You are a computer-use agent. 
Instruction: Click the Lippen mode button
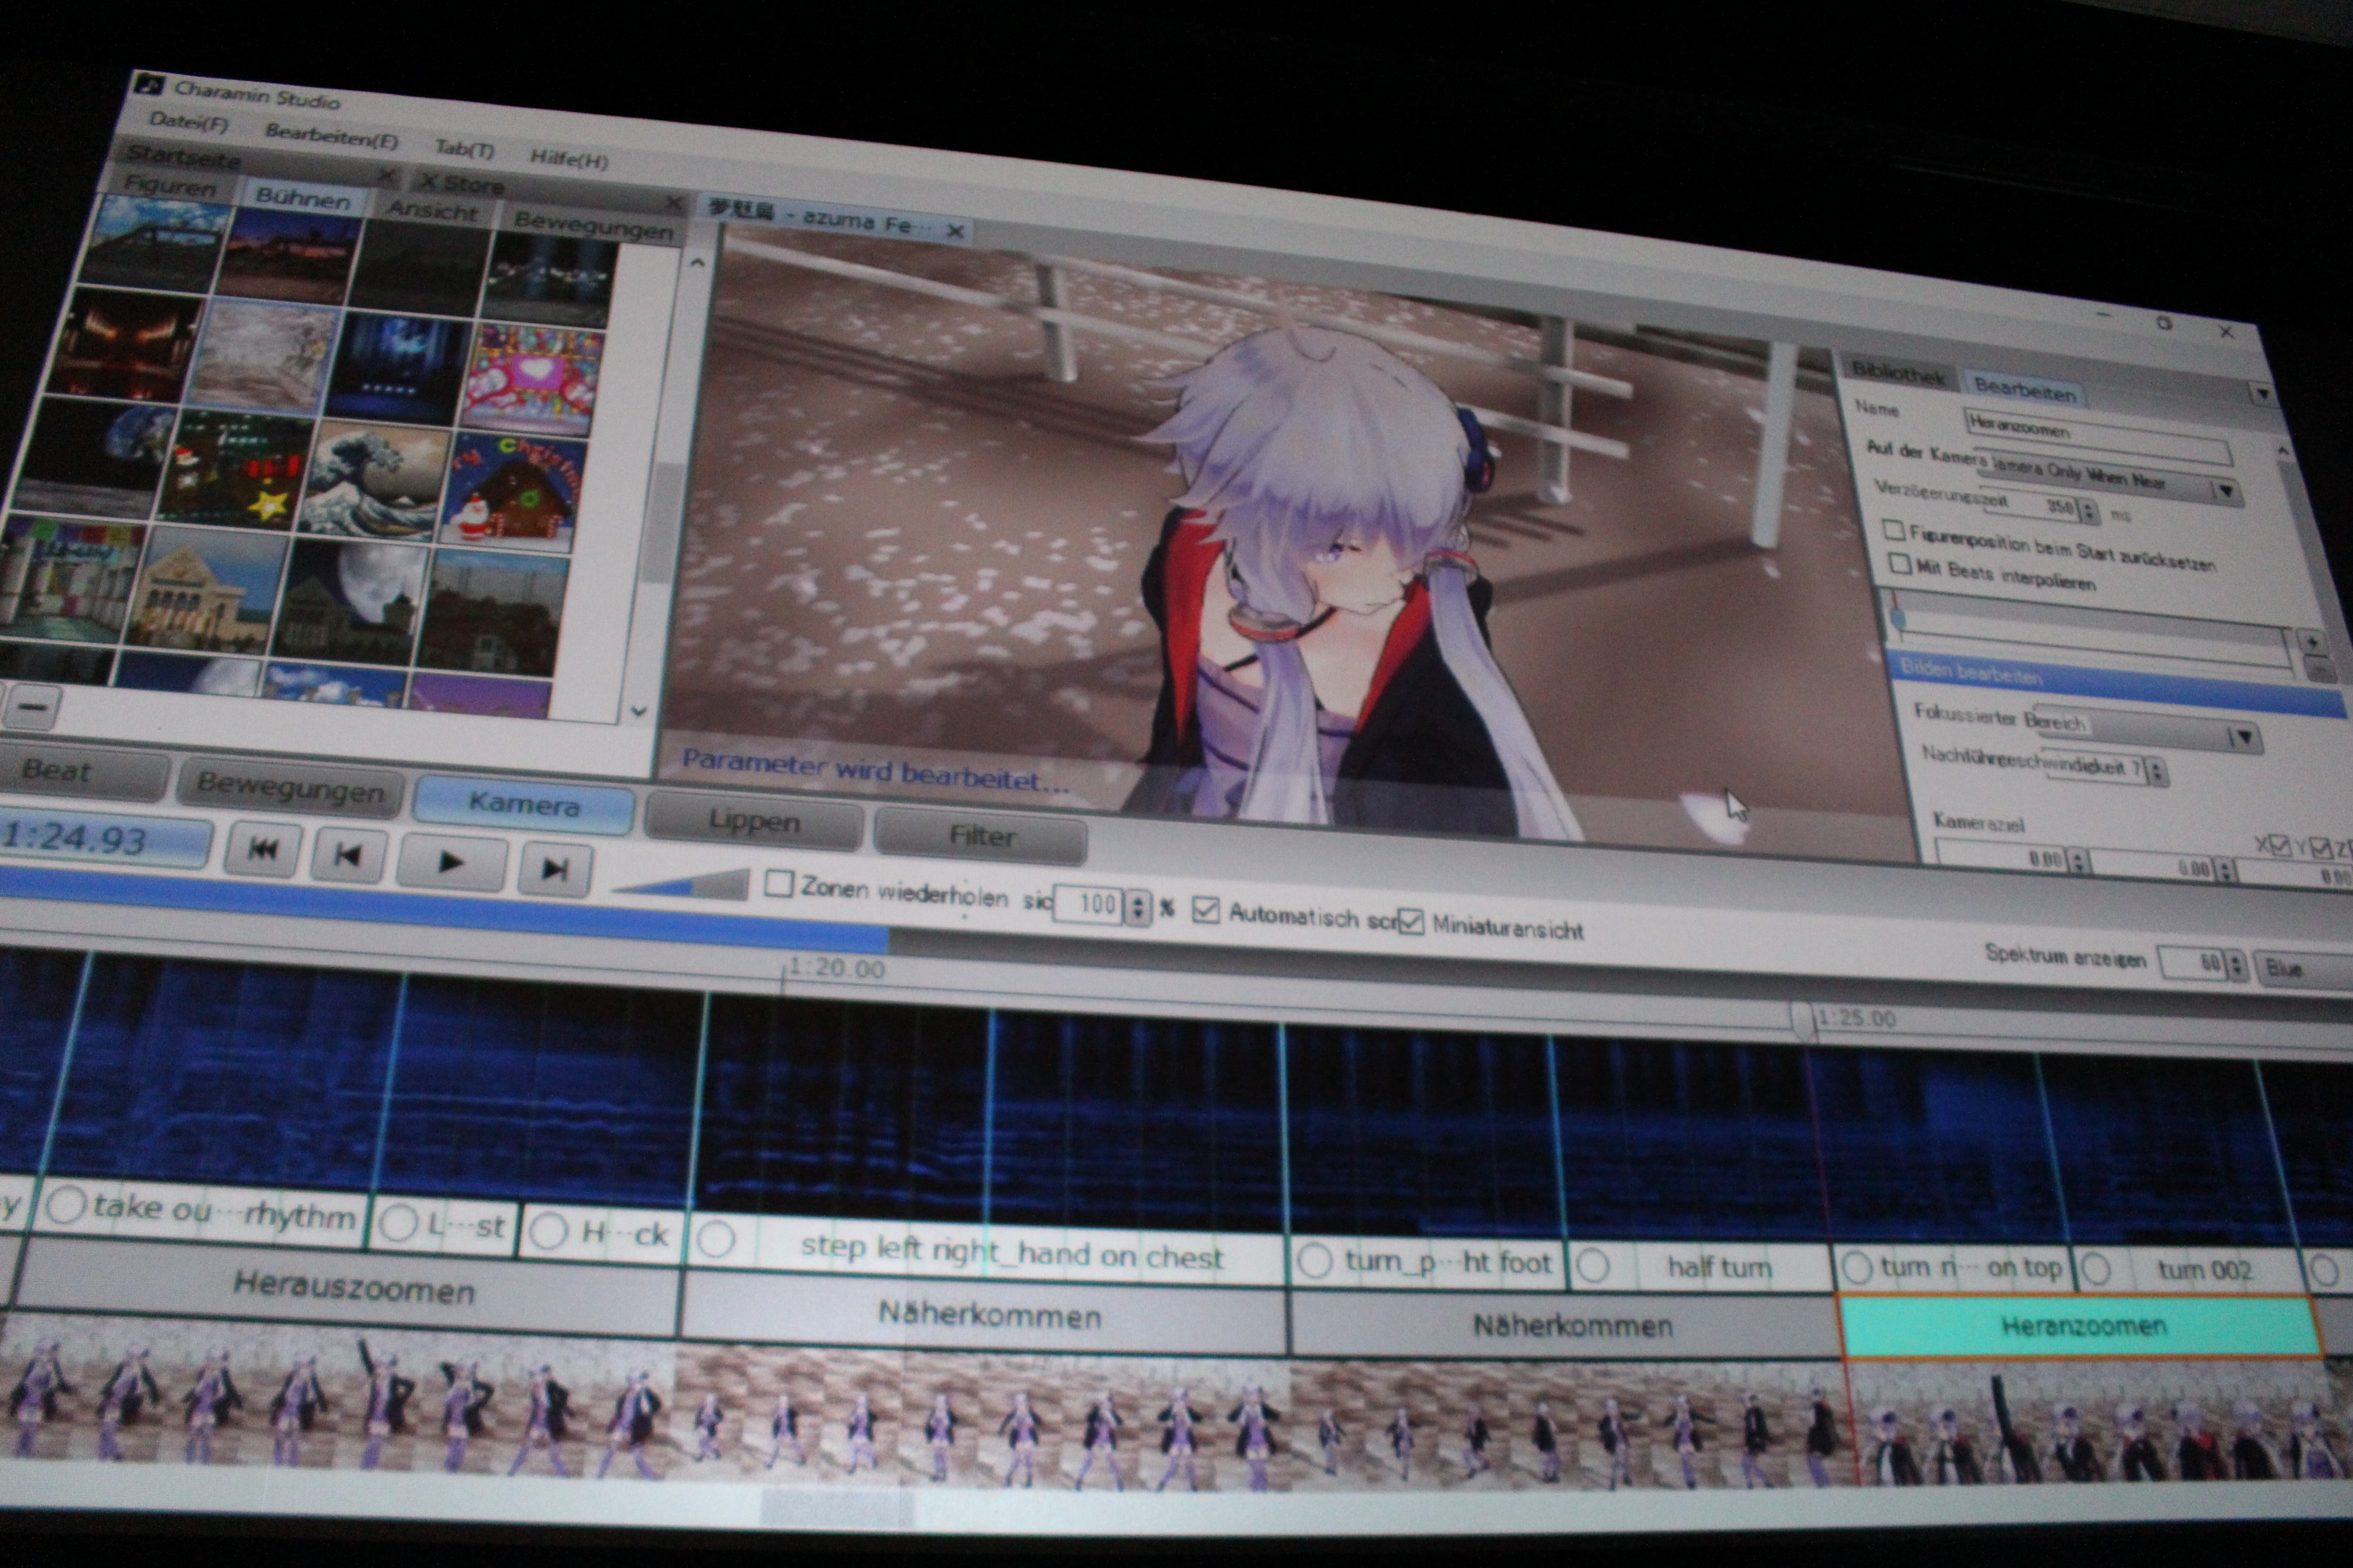[x=753, y=822]
